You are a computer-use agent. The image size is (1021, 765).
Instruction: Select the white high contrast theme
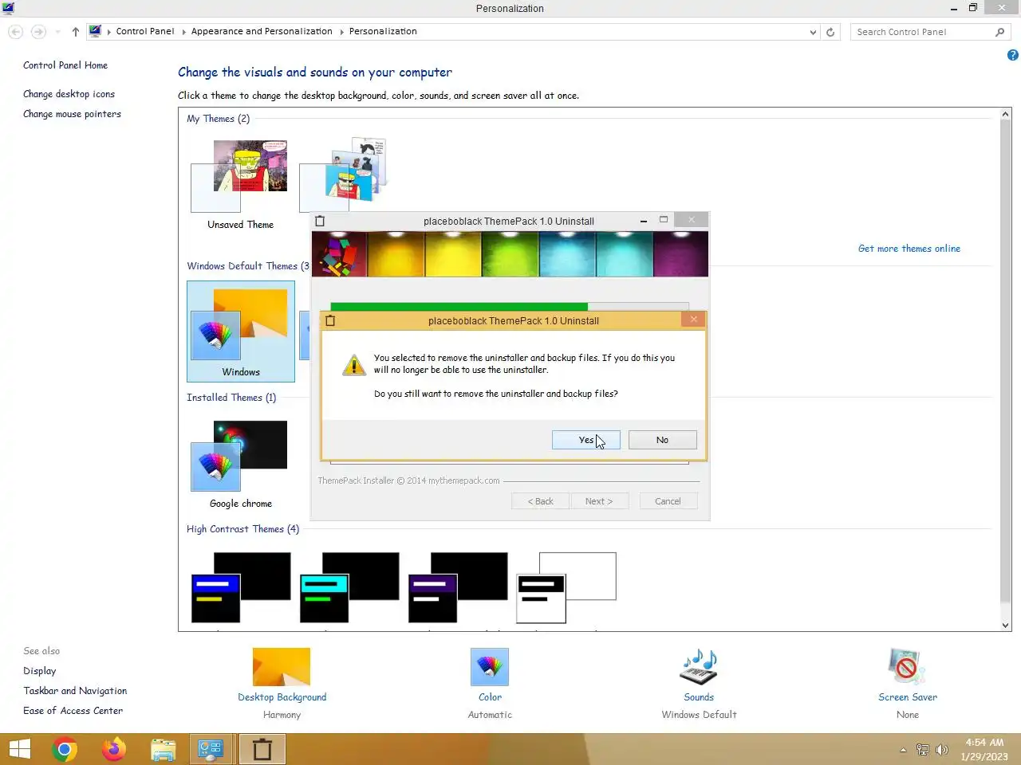[566, 588]
